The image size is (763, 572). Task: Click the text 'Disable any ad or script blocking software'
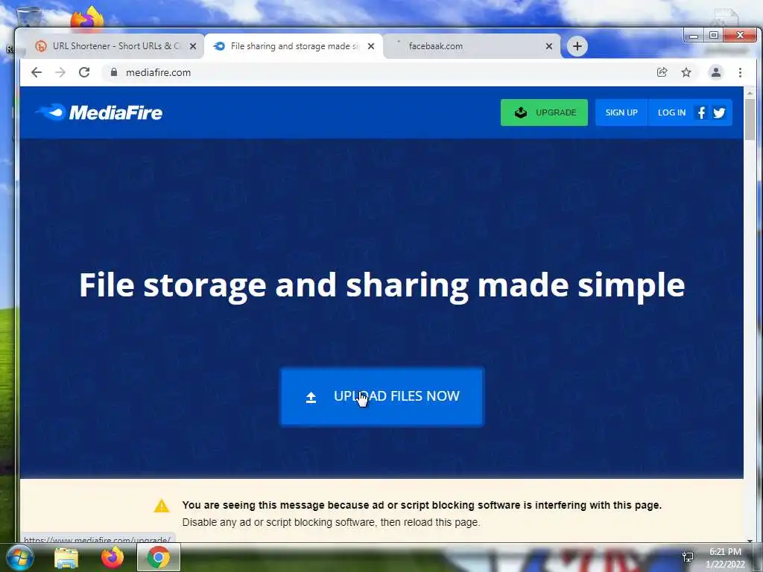pos(279,522)
